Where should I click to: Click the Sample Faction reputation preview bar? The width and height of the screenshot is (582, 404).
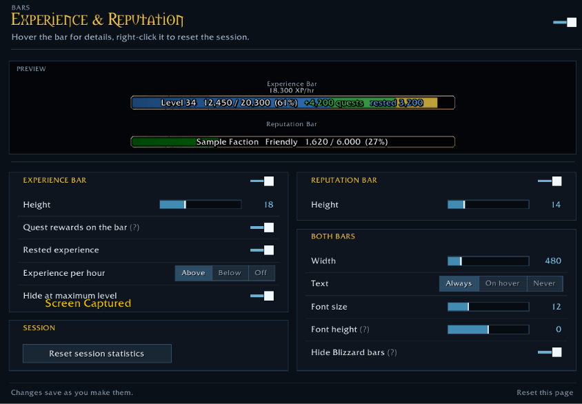[x=293, y=142]
